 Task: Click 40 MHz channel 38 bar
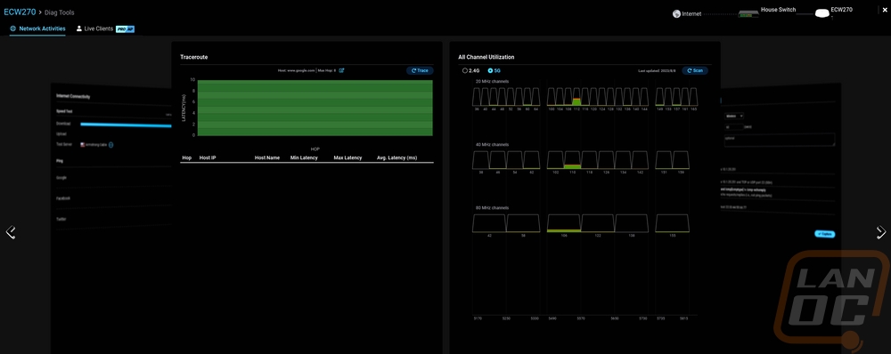[481, 160]
